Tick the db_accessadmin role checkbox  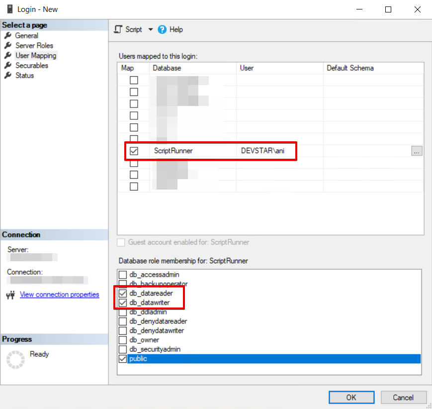(x=123, y=275)
